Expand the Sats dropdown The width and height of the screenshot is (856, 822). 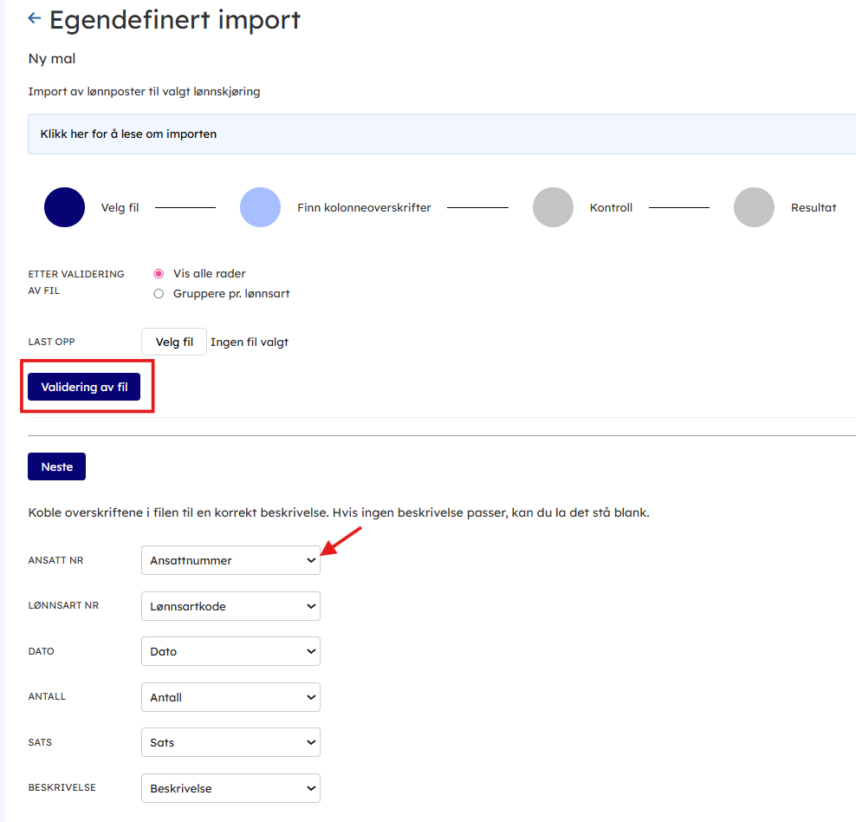click(230, 743)
